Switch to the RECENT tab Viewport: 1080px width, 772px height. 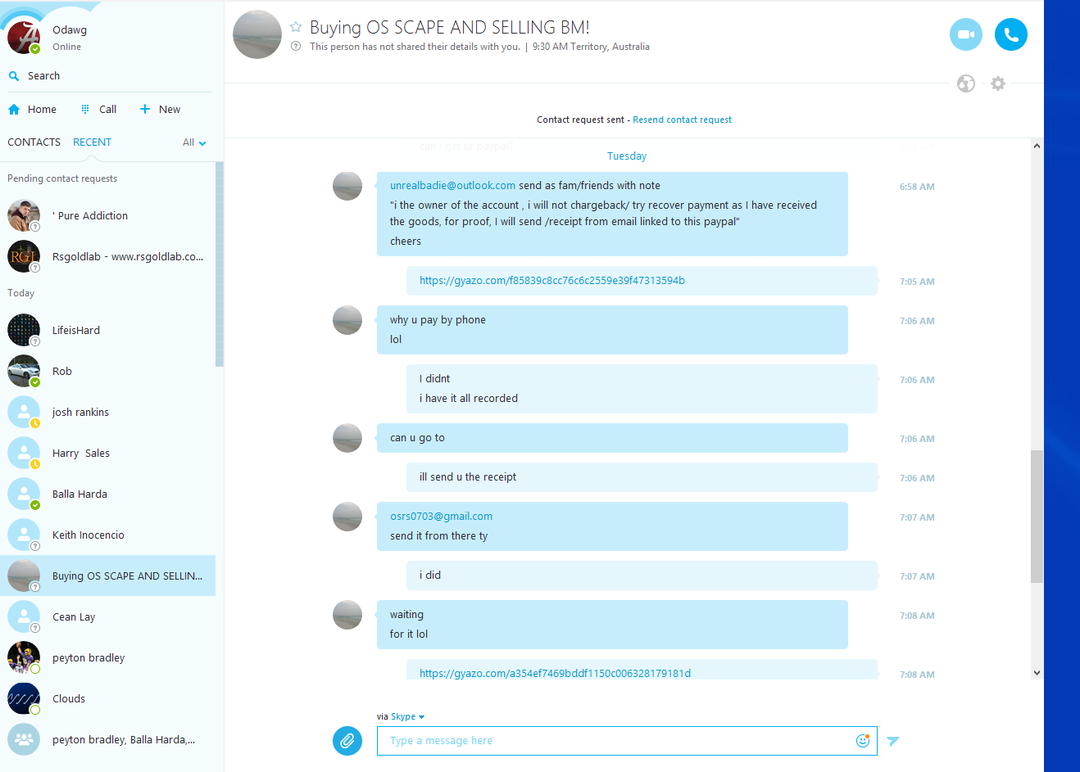[92, 142]
